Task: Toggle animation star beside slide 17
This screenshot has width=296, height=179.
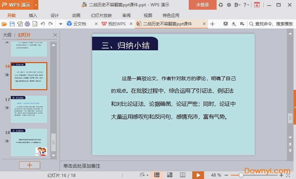Action: click(7, 108)
